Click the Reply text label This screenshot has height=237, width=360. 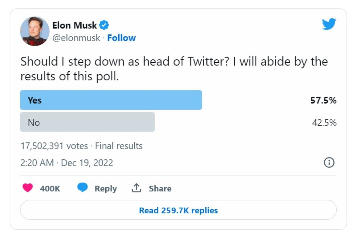[x=106, y=189]
